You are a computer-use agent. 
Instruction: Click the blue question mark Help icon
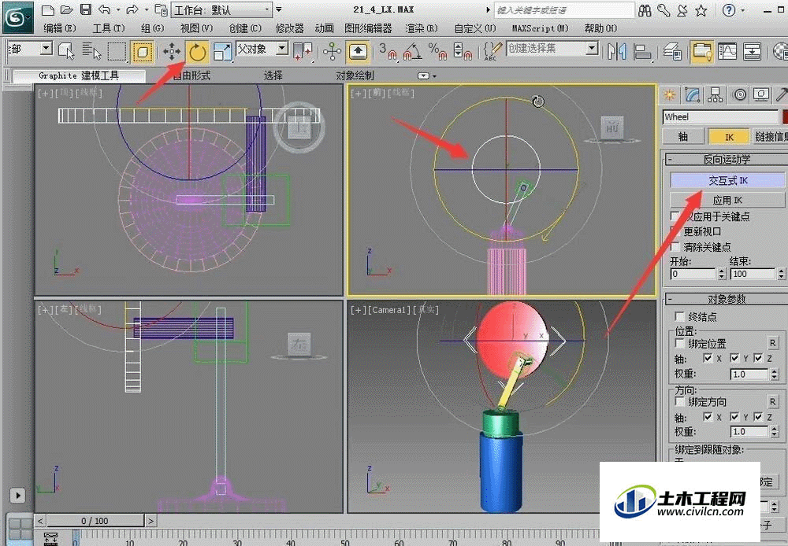pyautogui.click(x=728, y=10)
